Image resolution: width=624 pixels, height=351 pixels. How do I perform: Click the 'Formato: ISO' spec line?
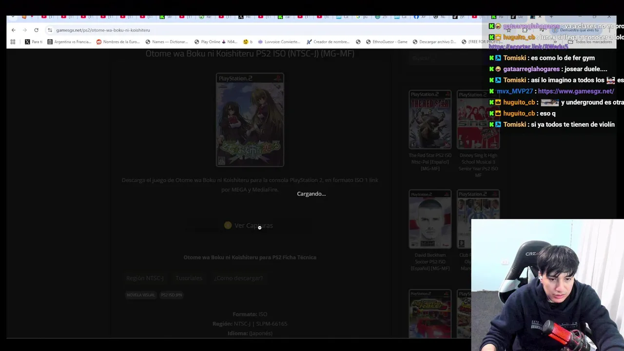click(x=250, y=314)
